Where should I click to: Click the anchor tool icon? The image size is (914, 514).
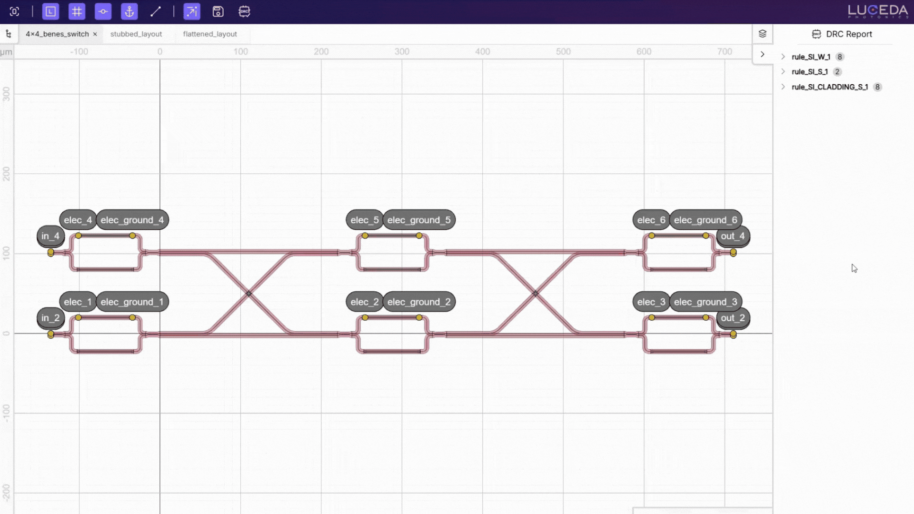click(129, 11)
